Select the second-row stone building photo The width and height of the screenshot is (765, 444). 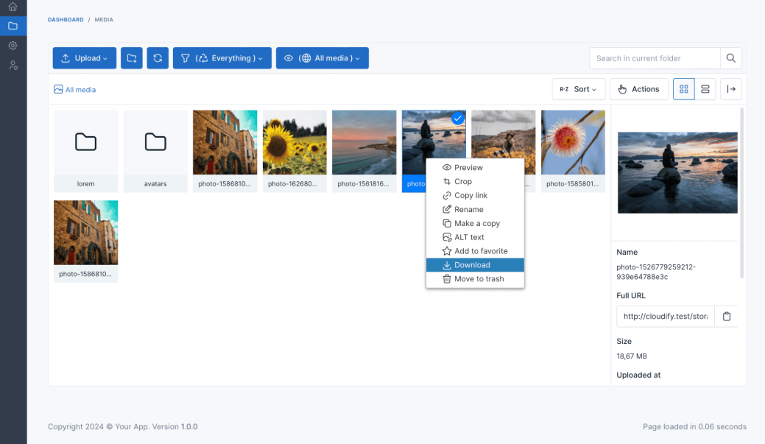[86, 233]
